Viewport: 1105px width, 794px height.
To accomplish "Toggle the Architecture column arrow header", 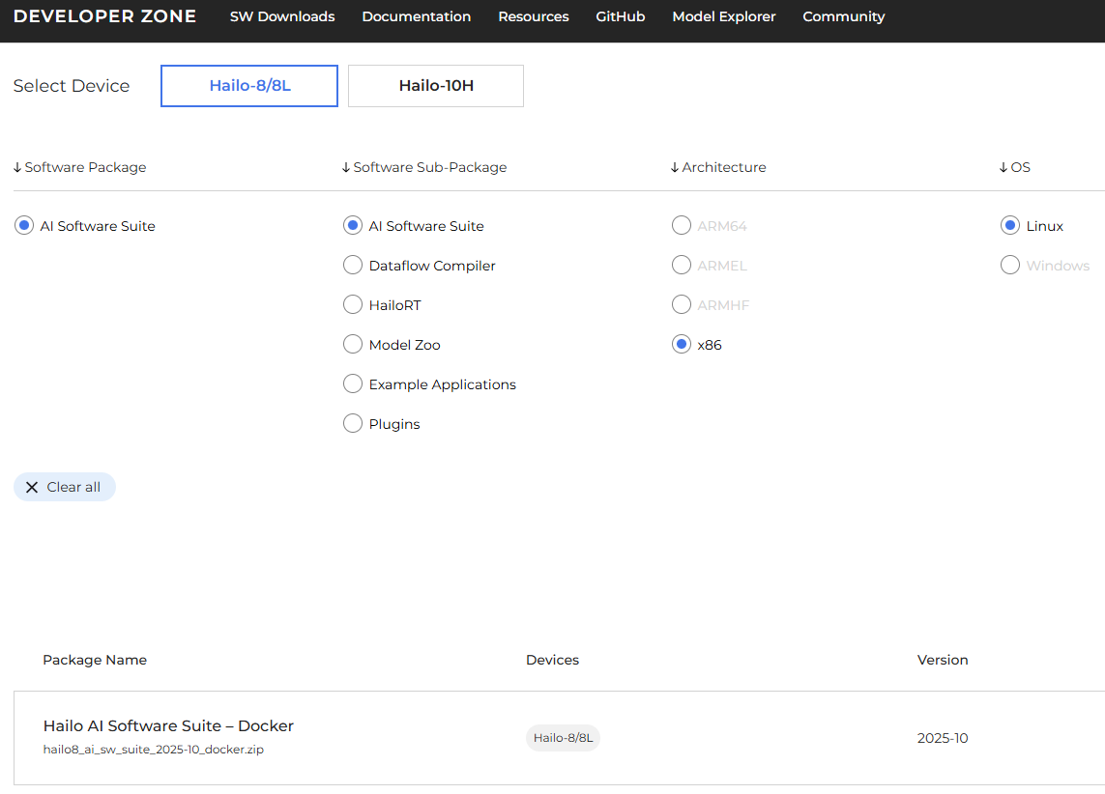I will tap(718, 167).
